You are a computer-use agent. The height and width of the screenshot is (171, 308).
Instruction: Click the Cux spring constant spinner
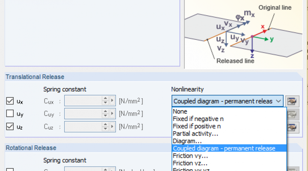105,101
